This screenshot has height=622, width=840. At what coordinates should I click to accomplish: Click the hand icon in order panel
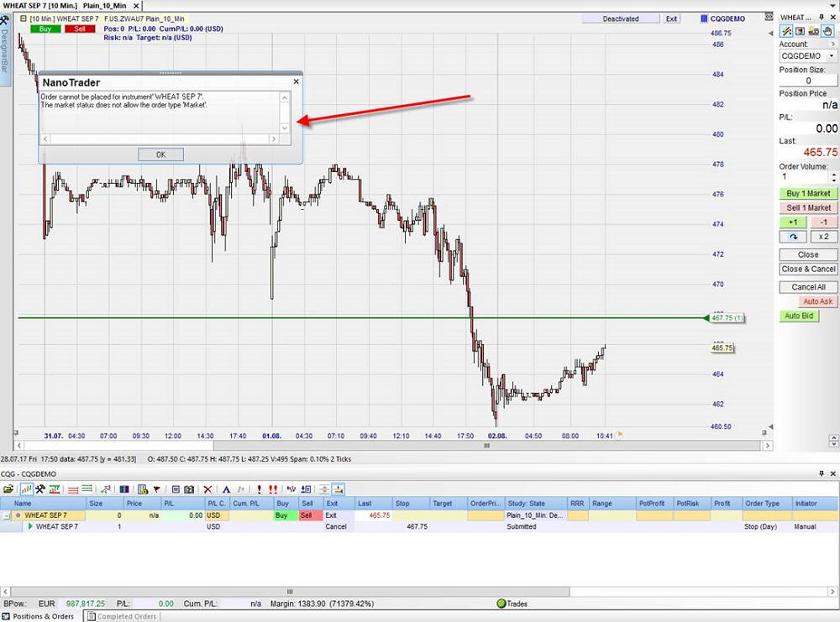click(827, 31)
